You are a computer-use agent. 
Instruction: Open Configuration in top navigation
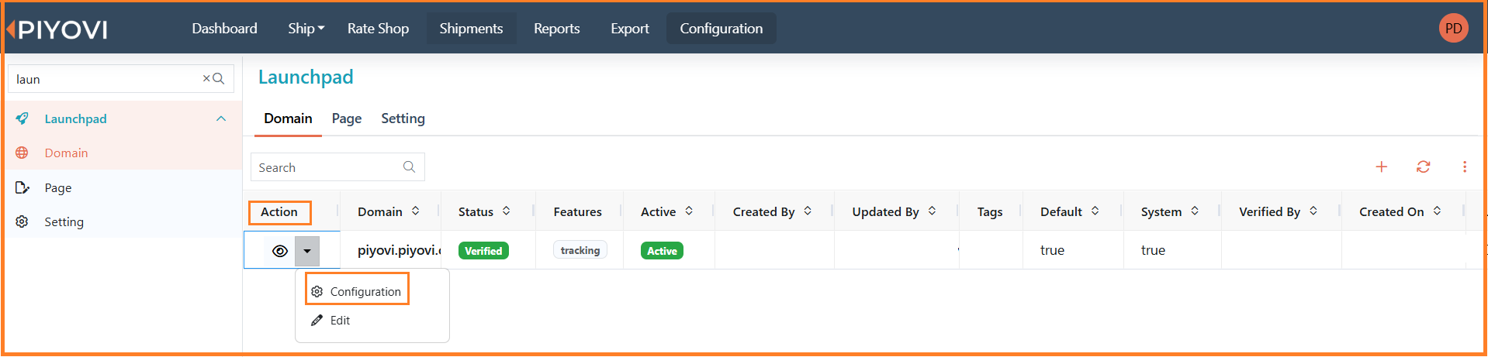[x=722, y=29]
